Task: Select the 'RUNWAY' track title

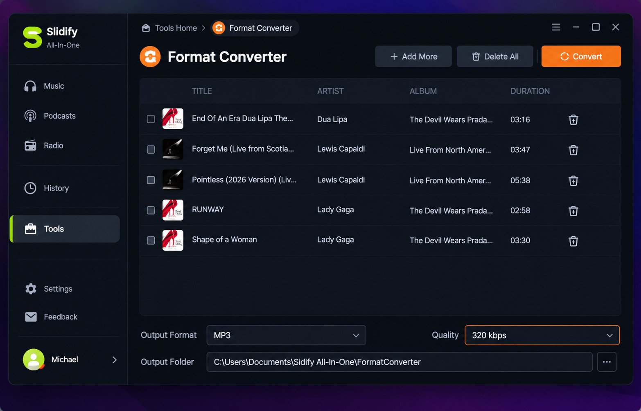Action: click(208, 209)
